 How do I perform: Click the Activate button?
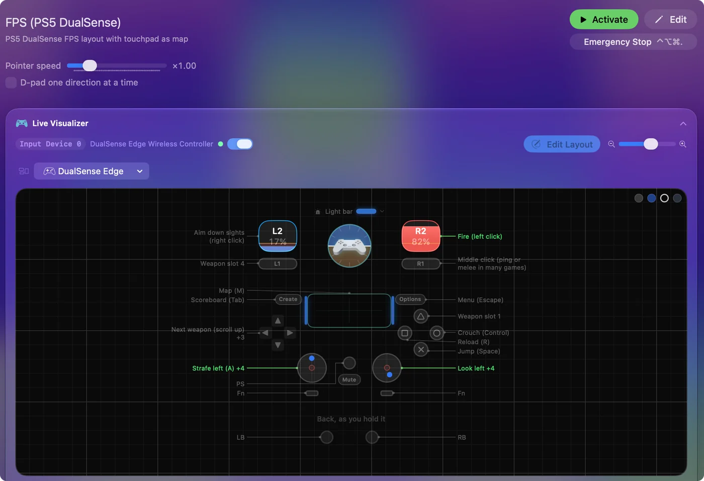tap(604, 20)
